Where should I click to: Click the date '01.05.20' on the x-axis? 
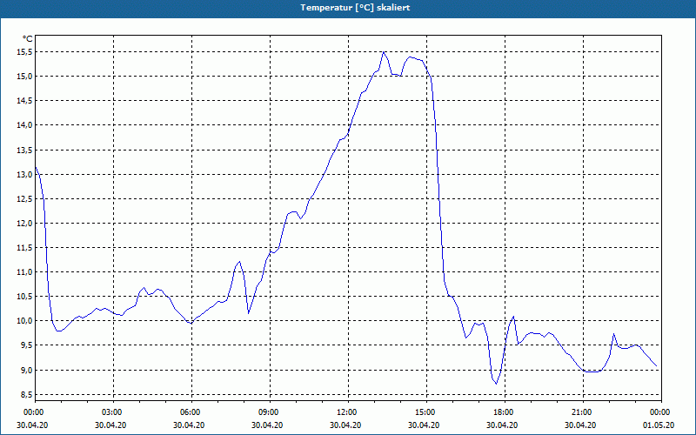[659, 425]
